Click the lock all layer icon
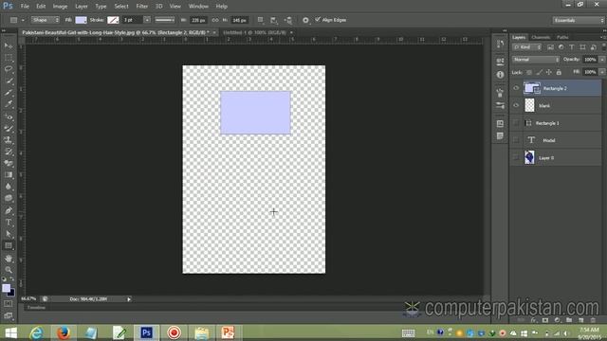Viewport: 607px width, 341px height. (559, 72)
